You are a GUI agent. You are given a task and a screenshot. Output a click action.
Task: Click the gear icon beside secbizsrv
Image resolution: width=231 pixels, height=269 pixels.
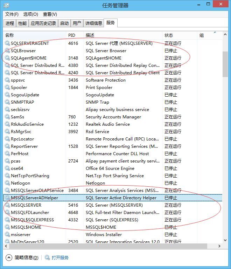pos(7,109)
